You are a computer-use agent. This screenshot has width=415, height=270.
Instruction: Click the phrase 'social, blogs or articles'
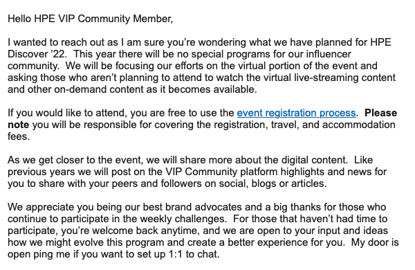coord(274,183)
